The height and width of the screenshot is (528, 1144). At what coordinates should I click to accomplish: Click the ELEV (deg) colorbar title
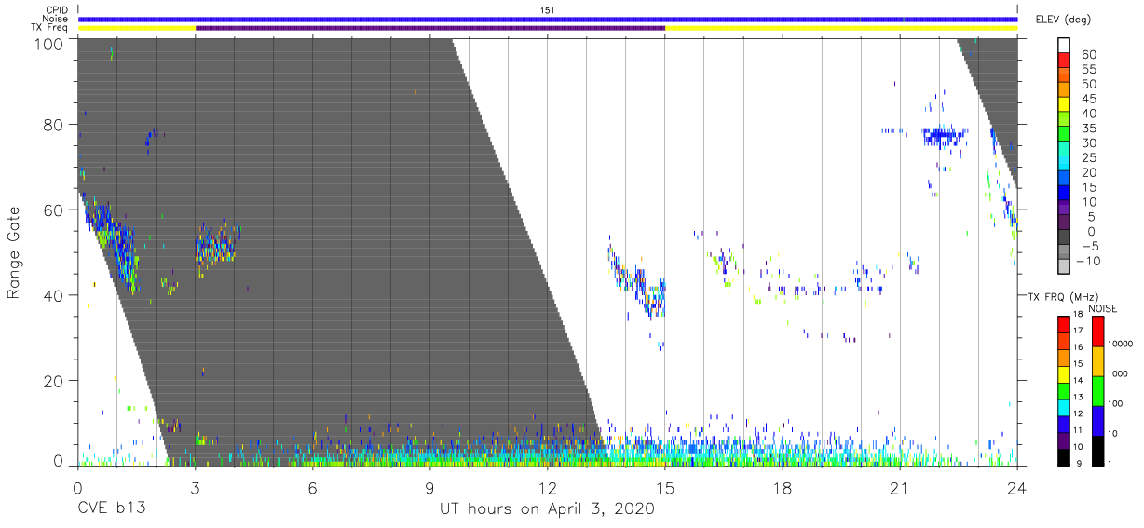point(1064,20)
